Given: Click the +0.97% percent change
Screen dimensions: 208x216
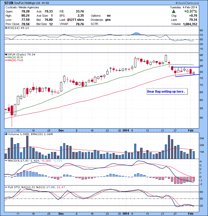Looking at the screenshot, I should (x=191, y=11).
